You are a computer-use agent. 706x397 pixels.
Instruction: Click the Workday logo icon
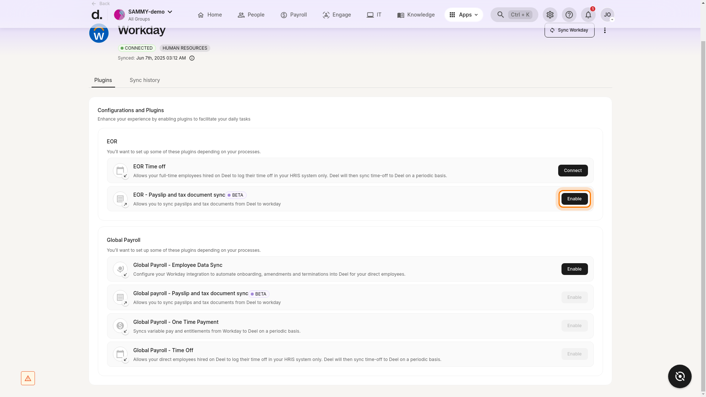click(99, 33)
